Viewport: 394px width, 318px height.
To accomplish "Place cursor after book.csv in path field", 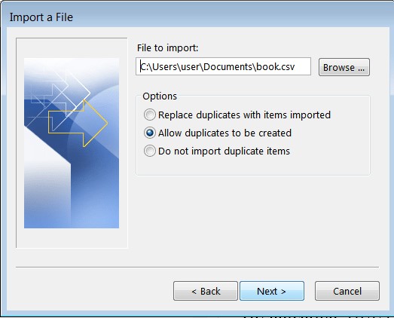I will pos(296,67).
